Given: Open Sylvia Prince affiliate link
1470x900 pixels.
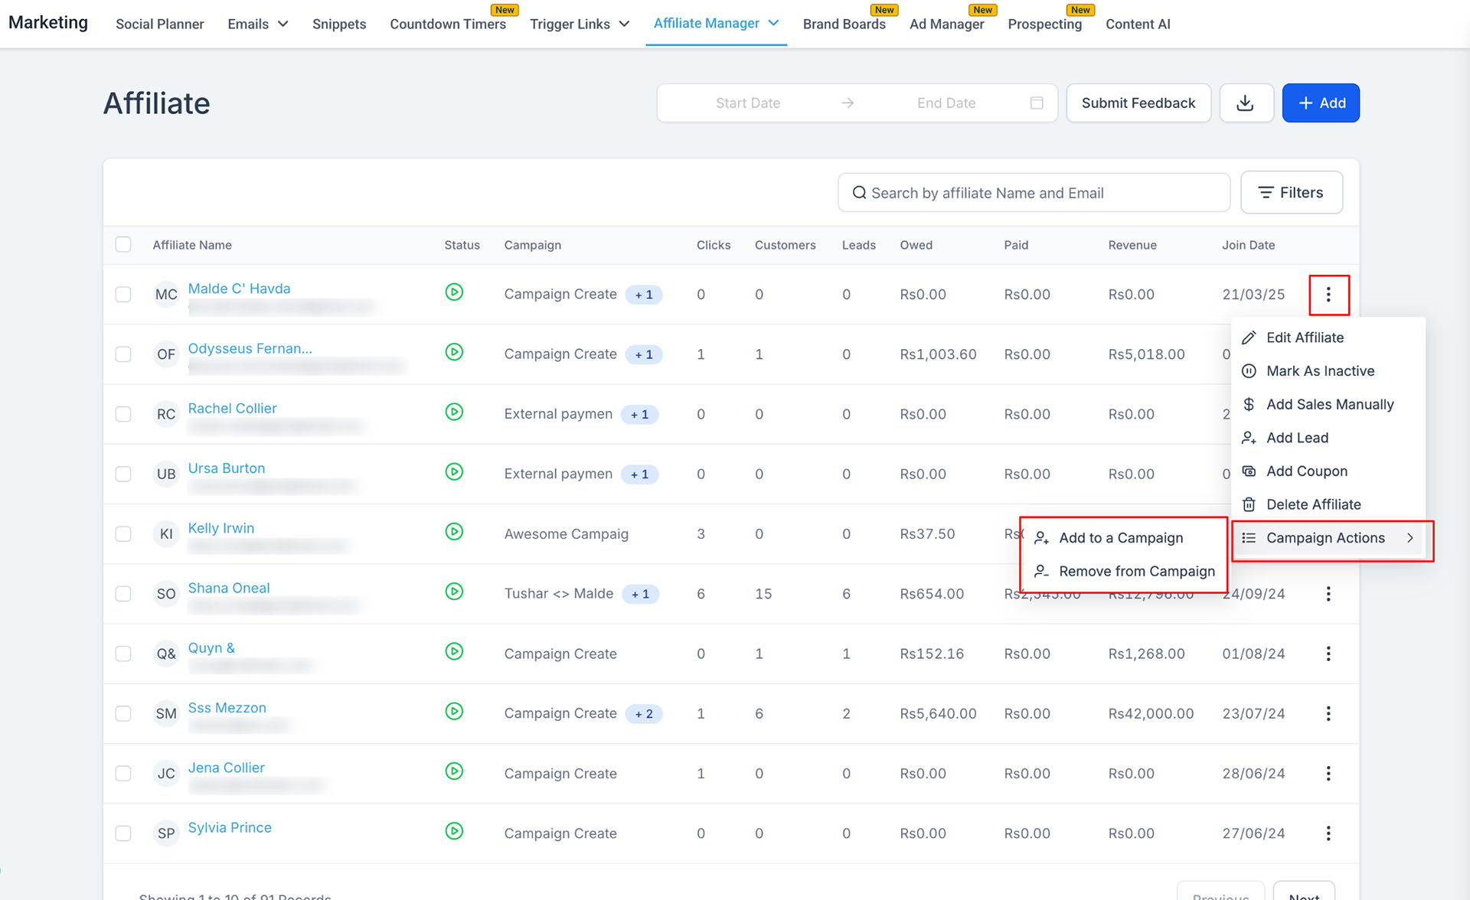Looking at the screenshot, I should [230, 828].
